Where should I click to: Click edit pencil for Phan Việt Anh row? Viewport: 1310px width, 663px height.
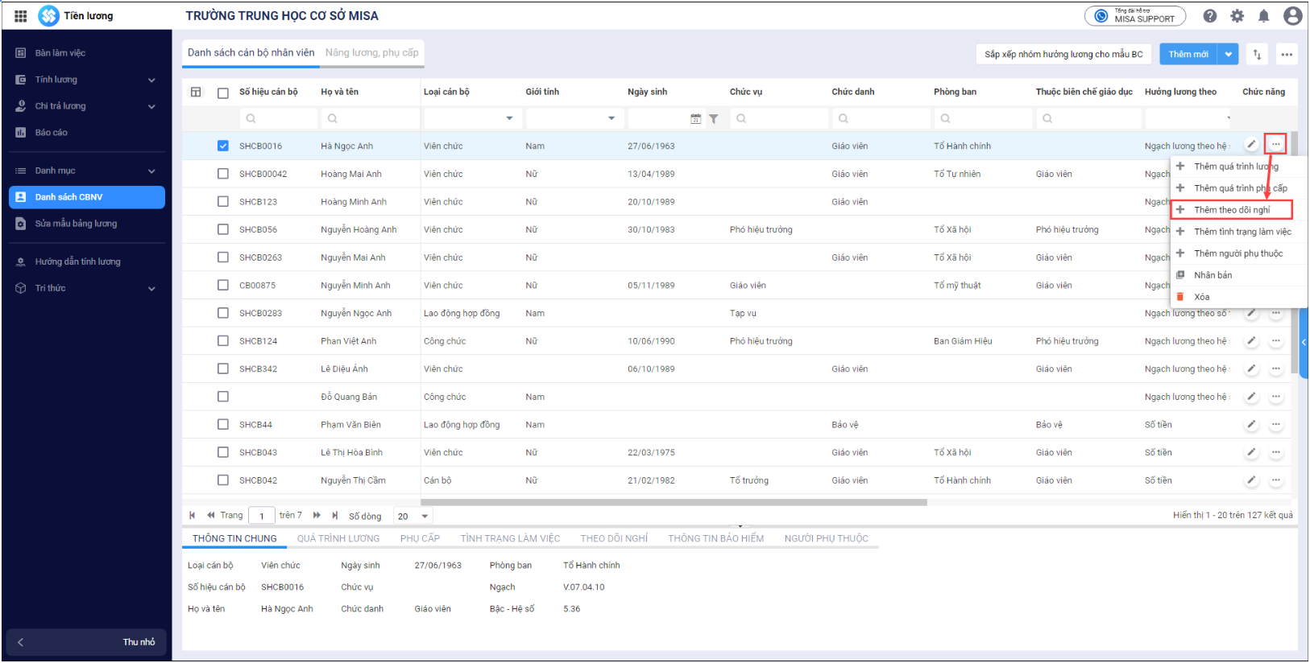(1251, 341)
